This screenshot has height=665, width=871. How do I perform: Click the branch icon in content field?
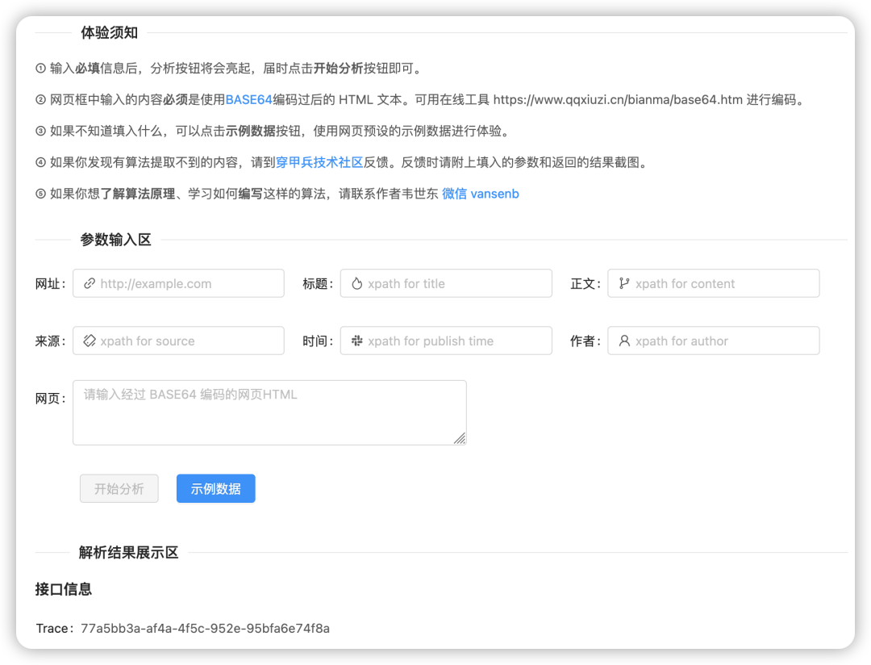tap(624, 283)
